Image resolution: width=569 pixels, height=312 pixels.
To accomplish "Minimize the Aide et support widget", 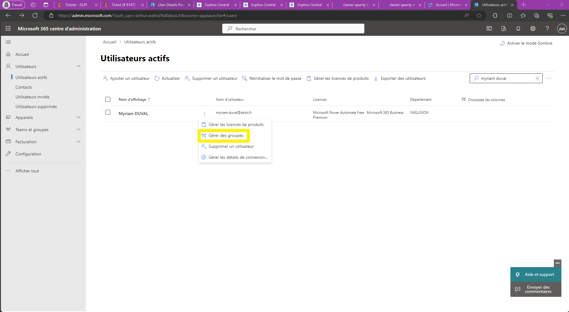I will click(x=557, y=263).
